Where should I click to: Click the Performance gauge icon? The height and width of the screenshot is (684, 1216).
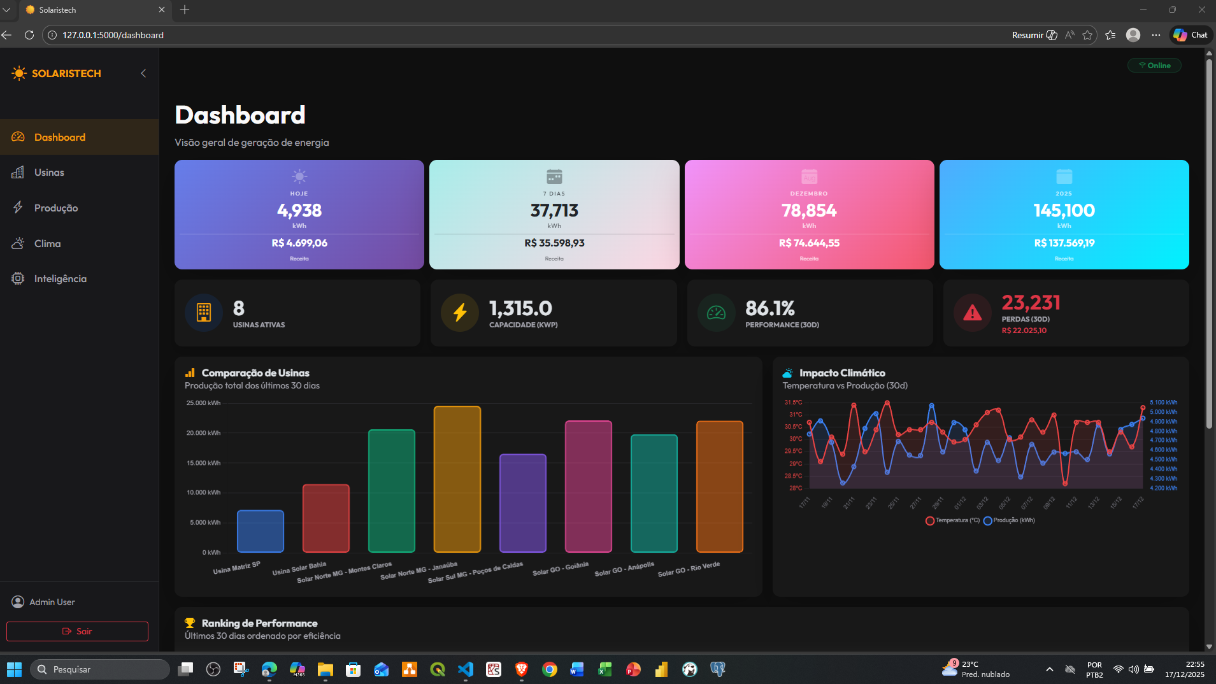716,313
